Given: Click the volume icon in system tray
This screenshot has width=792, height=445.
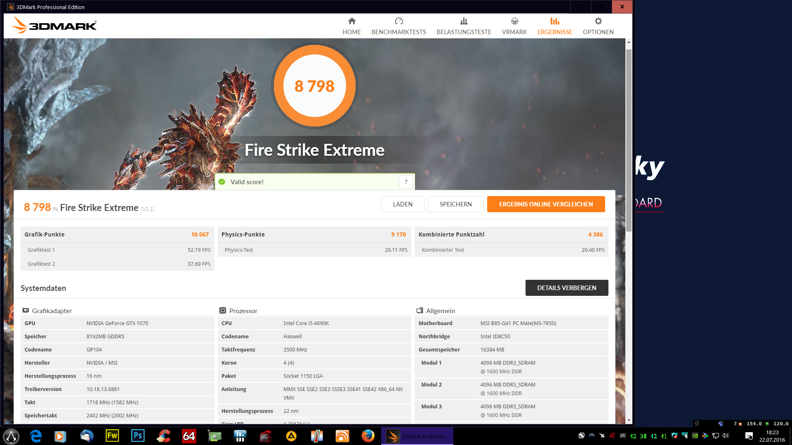Looking at the screenshot, I should (x=726, y=436).
